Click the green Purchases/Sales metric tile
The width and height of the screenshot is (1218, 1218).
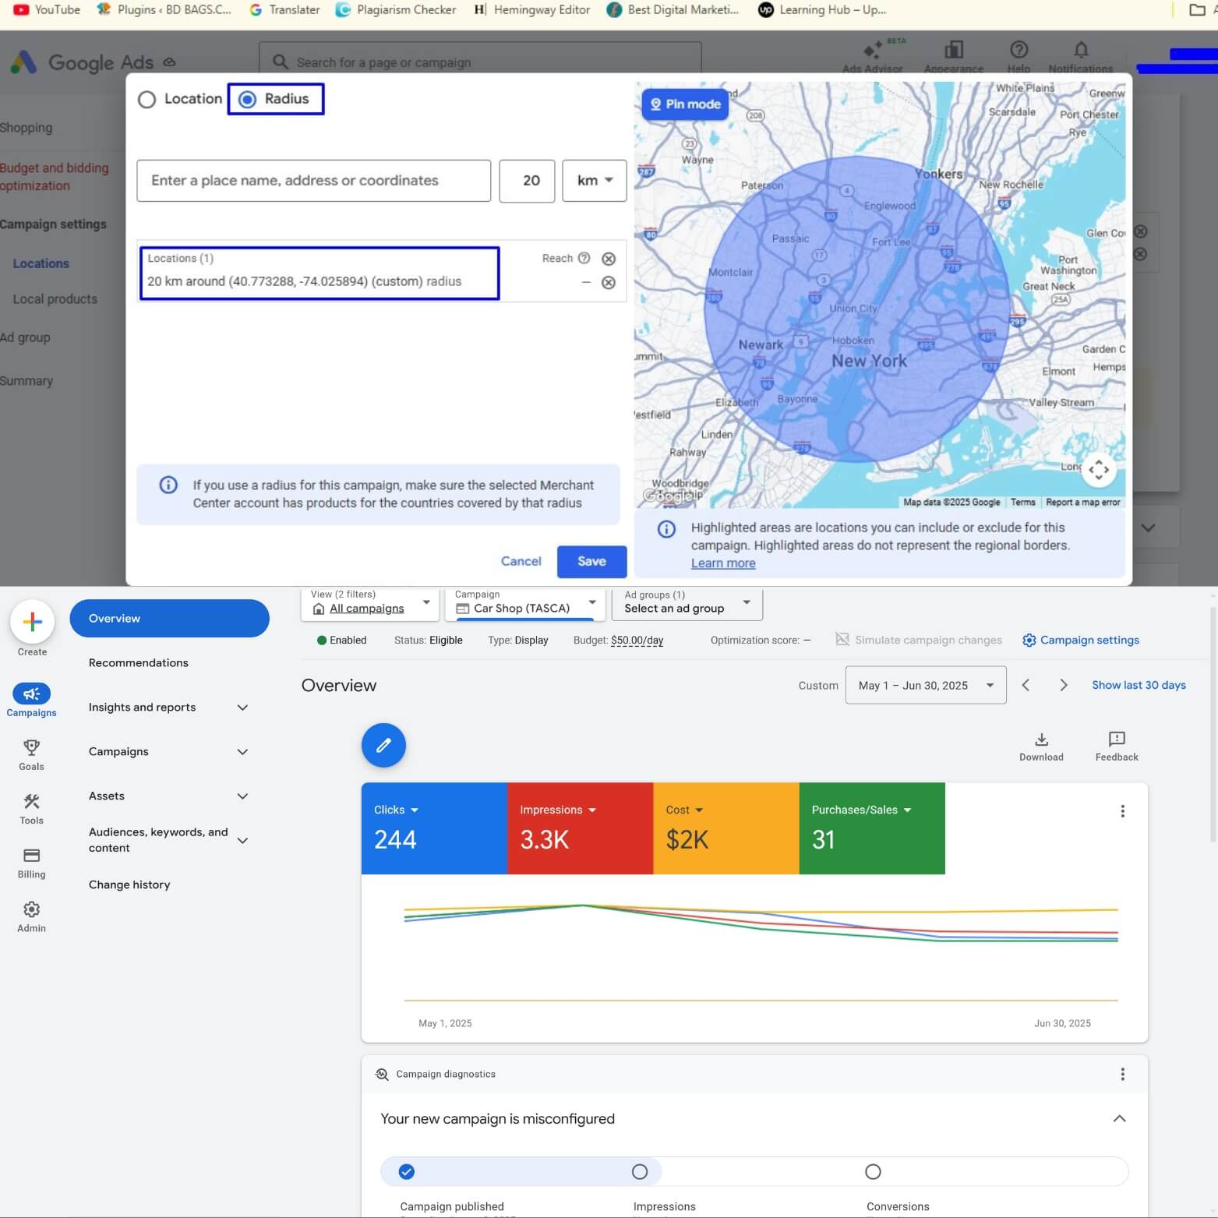click(871, 828)
